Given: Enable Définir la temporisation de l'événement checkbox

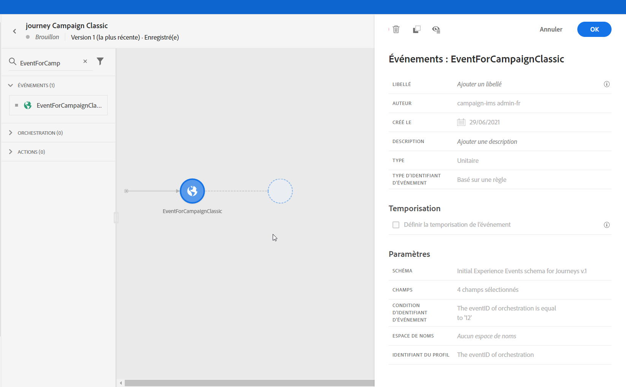Looking at the screenshot, I should (x=396, y=225).
